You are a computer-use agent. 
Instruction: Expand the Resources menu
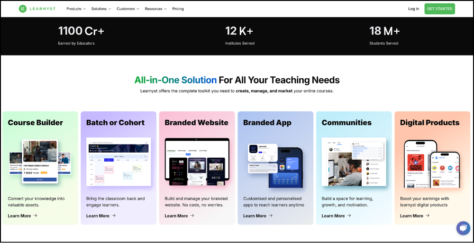(x=155, y=9)
